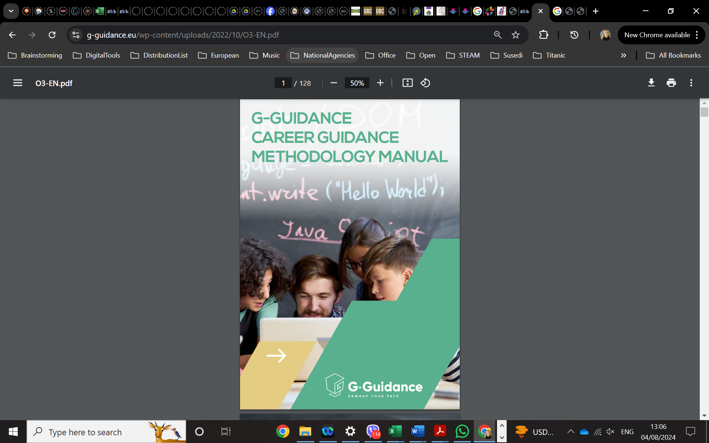709x443 pixels.
Task: Click the Fit to page icon
Action: click(407, 83)
